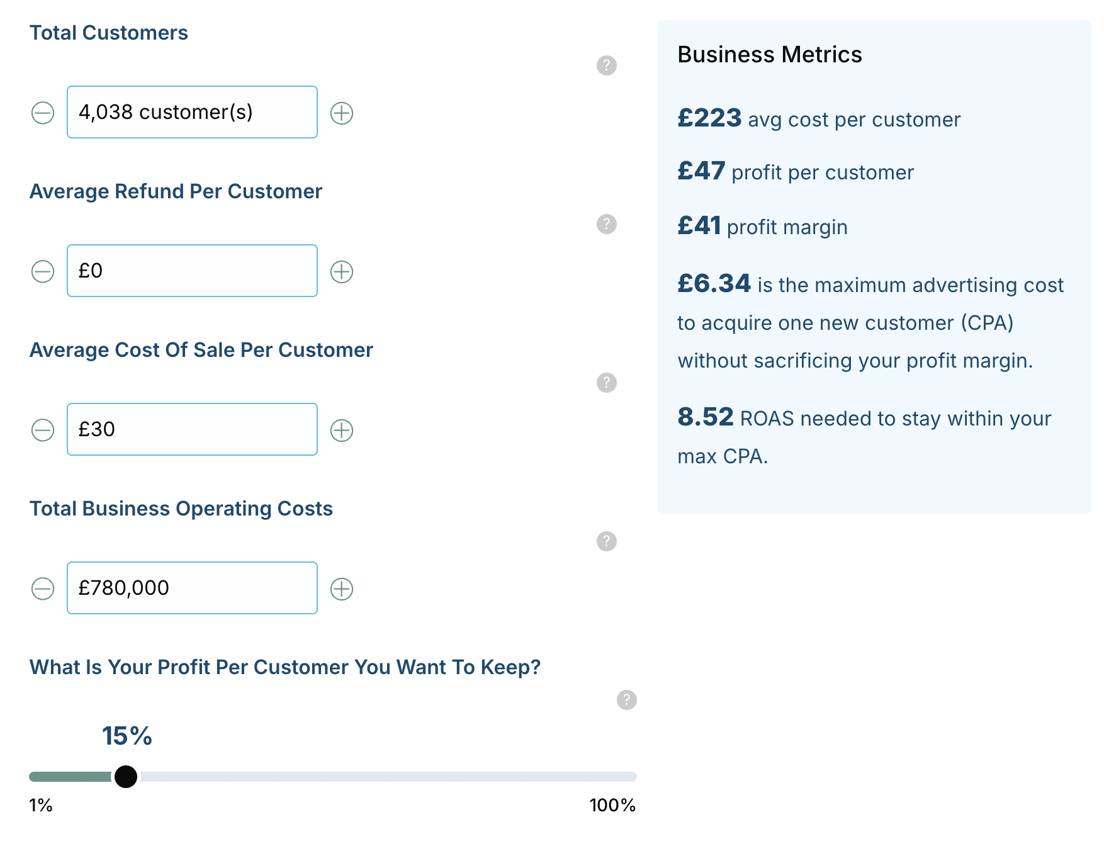Screen dimensions: 1104x851
Task: Click minus icon for Total Customers
Action: click(43, 113)
